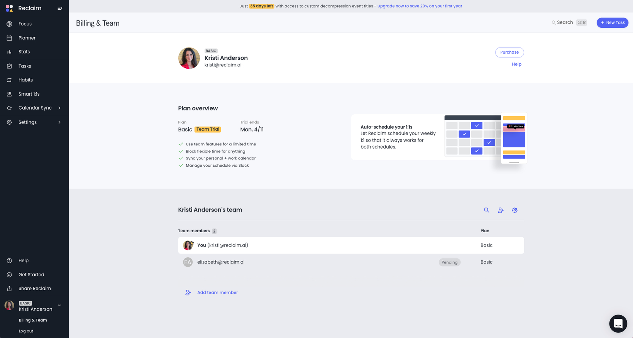Select Billing & Team in sidebar

tap(33, 320)
